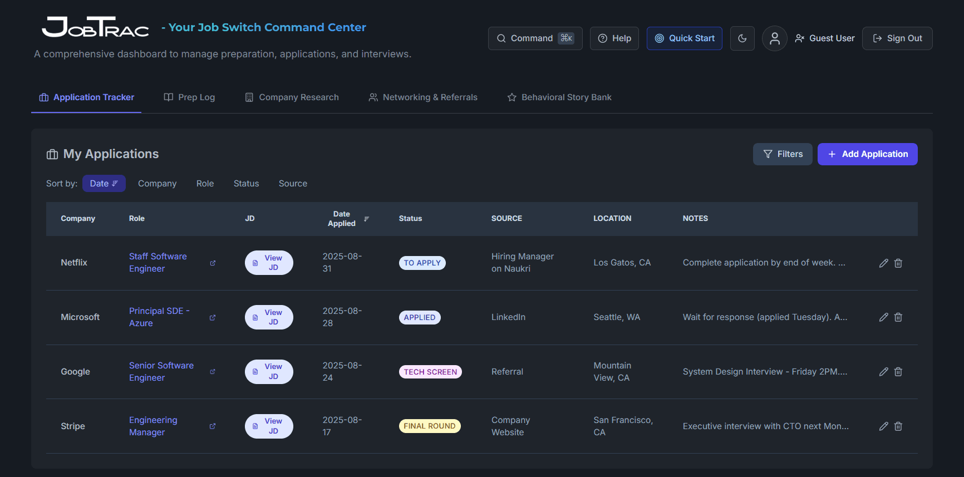Click the Add Application button
964x477 pixels.
click(x=867, y=154)
